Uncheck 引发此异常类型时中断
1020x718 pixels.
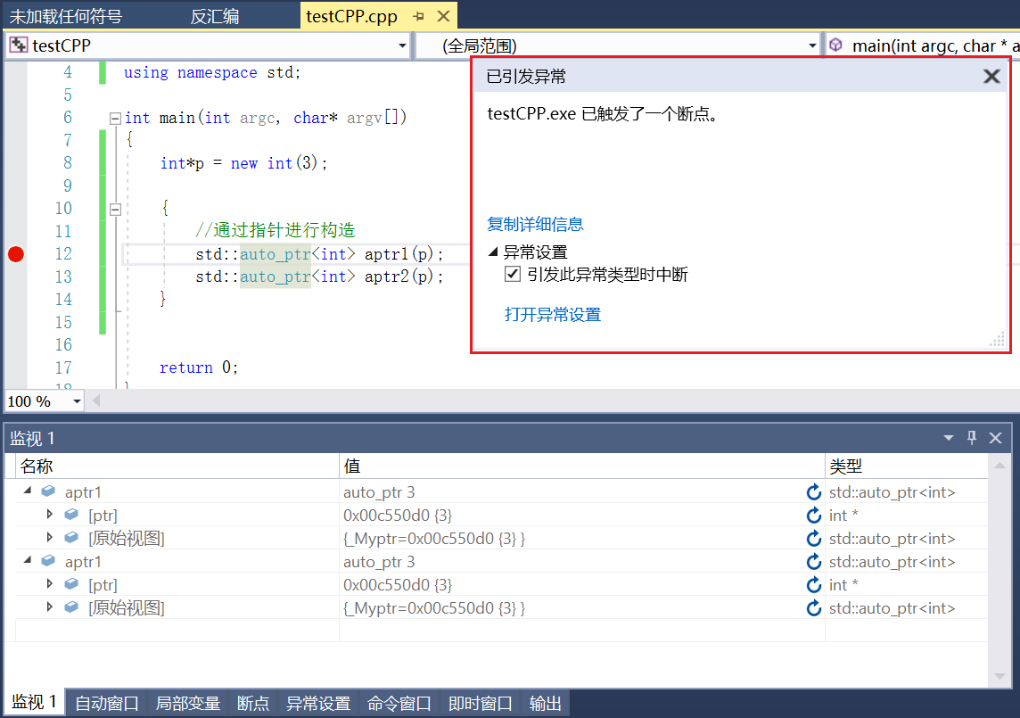pos(513,274)
